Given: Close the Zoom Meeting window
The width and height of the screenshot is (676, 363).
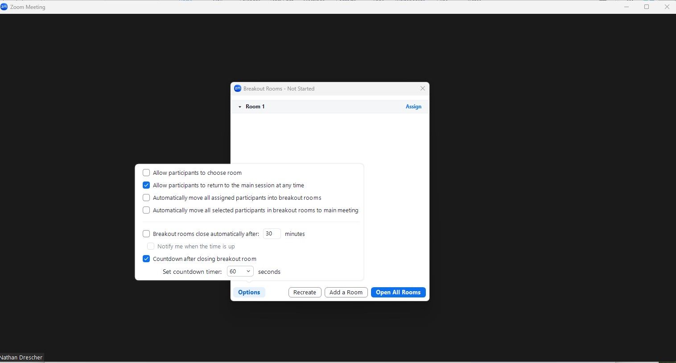Looking at the screenshot, I should (x=667, y=7).
